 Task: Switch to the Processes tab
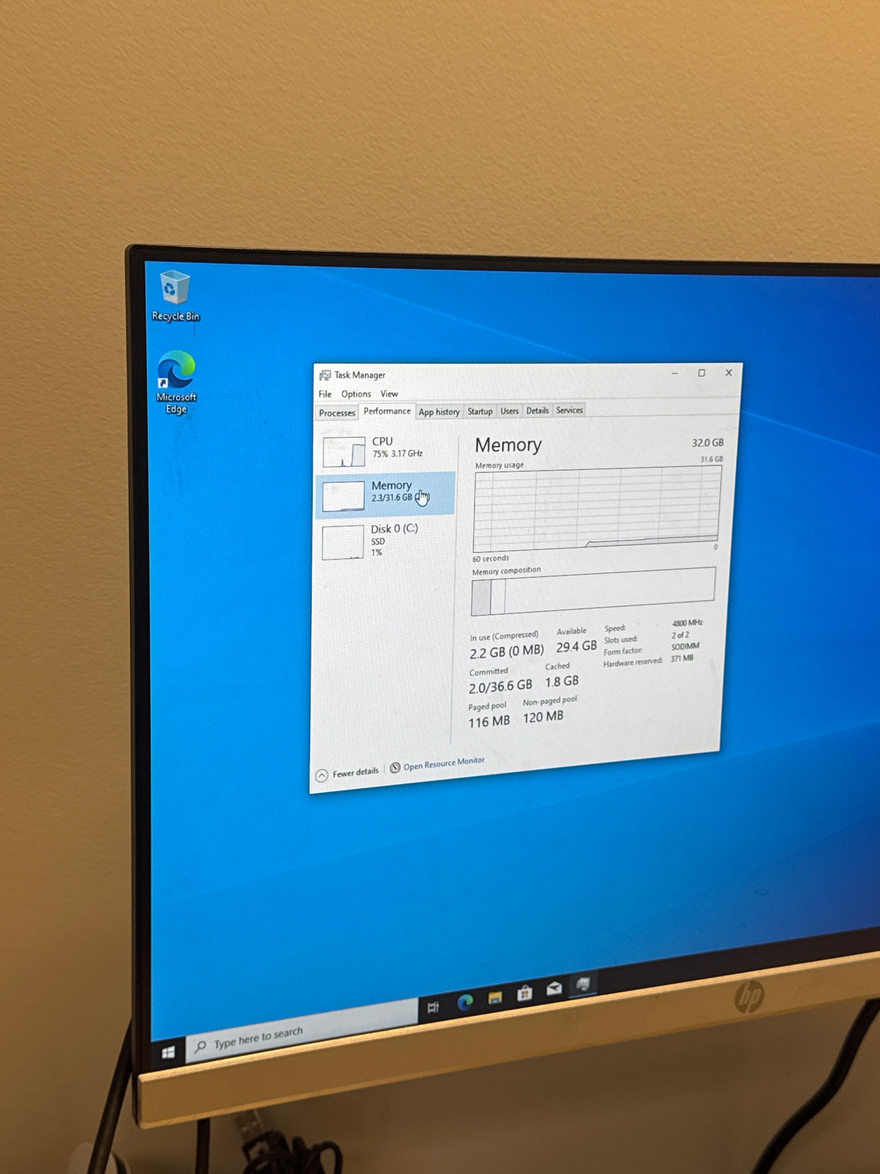pos(337,413)
